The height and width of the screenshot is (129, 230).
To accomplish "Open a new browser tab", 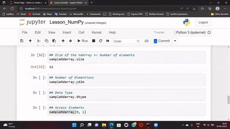I will coord(92,3).
